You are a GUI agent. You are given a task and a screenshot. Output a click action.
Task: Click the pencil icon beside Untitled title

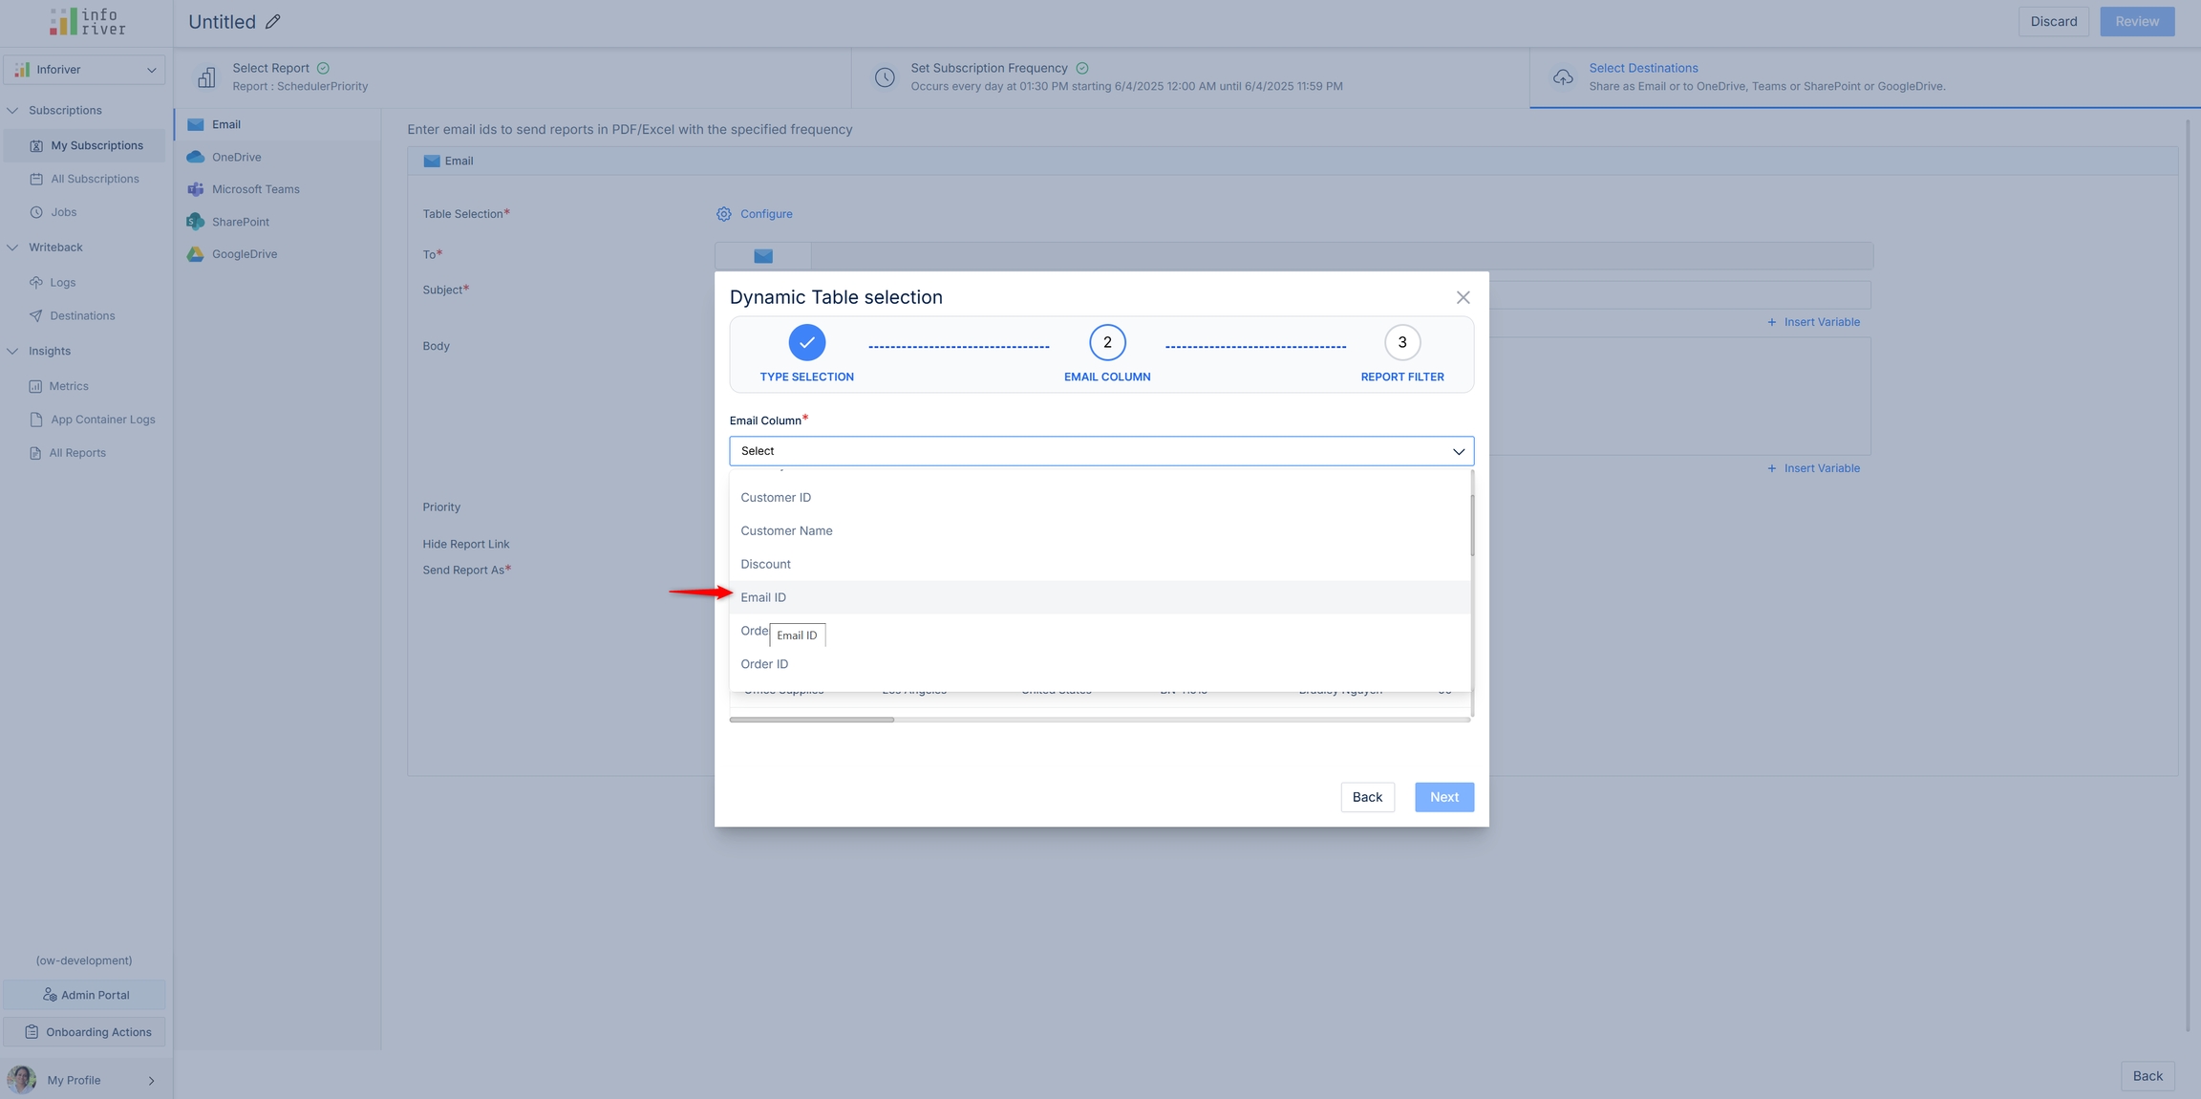click(273, 22)
